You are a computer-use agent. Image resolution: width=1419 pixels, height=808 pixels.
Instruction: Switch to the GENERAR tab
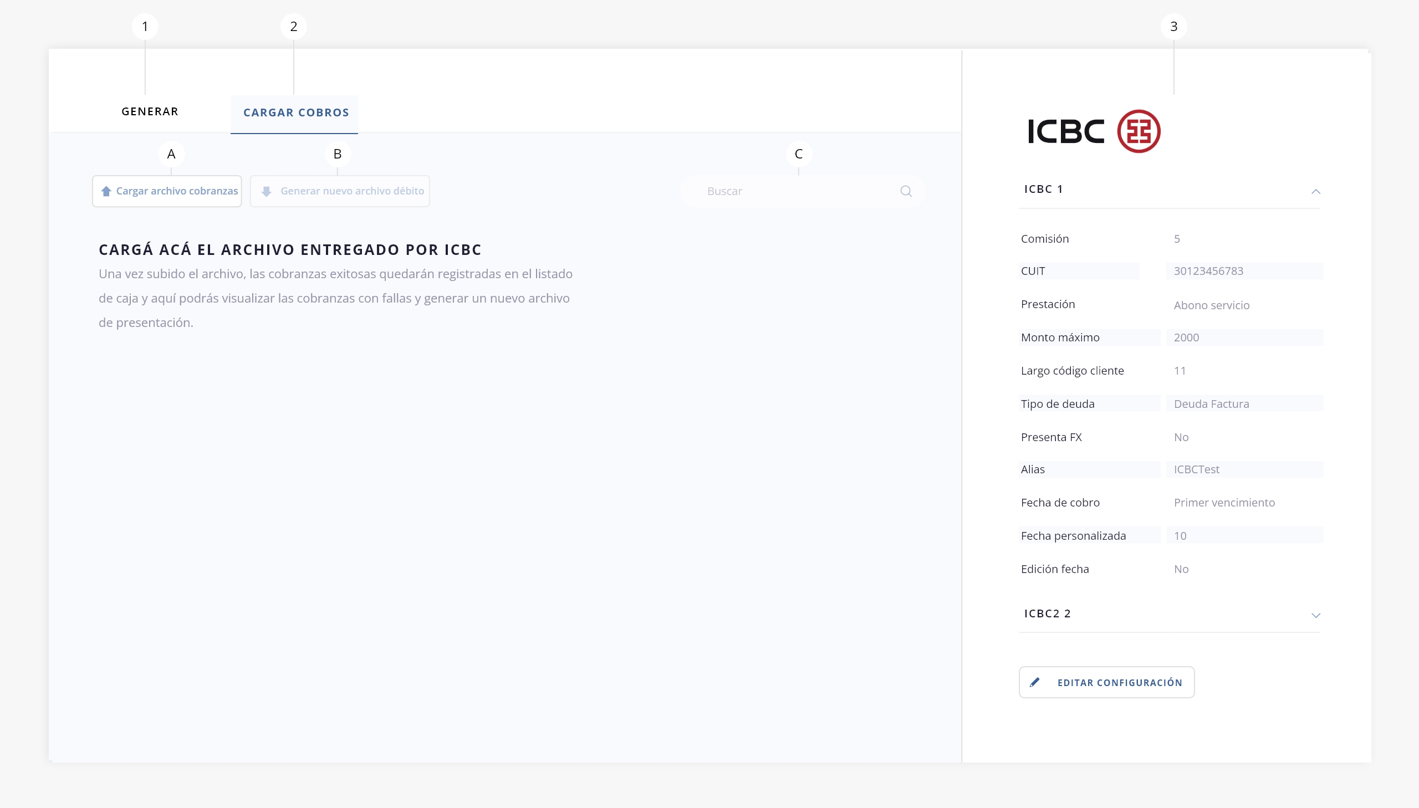[150, 111]
